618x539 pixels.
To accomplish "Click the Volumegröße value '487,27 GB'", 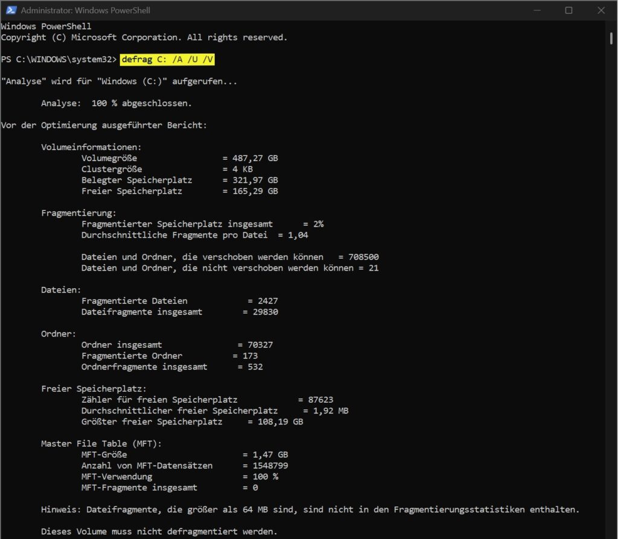I will click(x=255, y=159).
